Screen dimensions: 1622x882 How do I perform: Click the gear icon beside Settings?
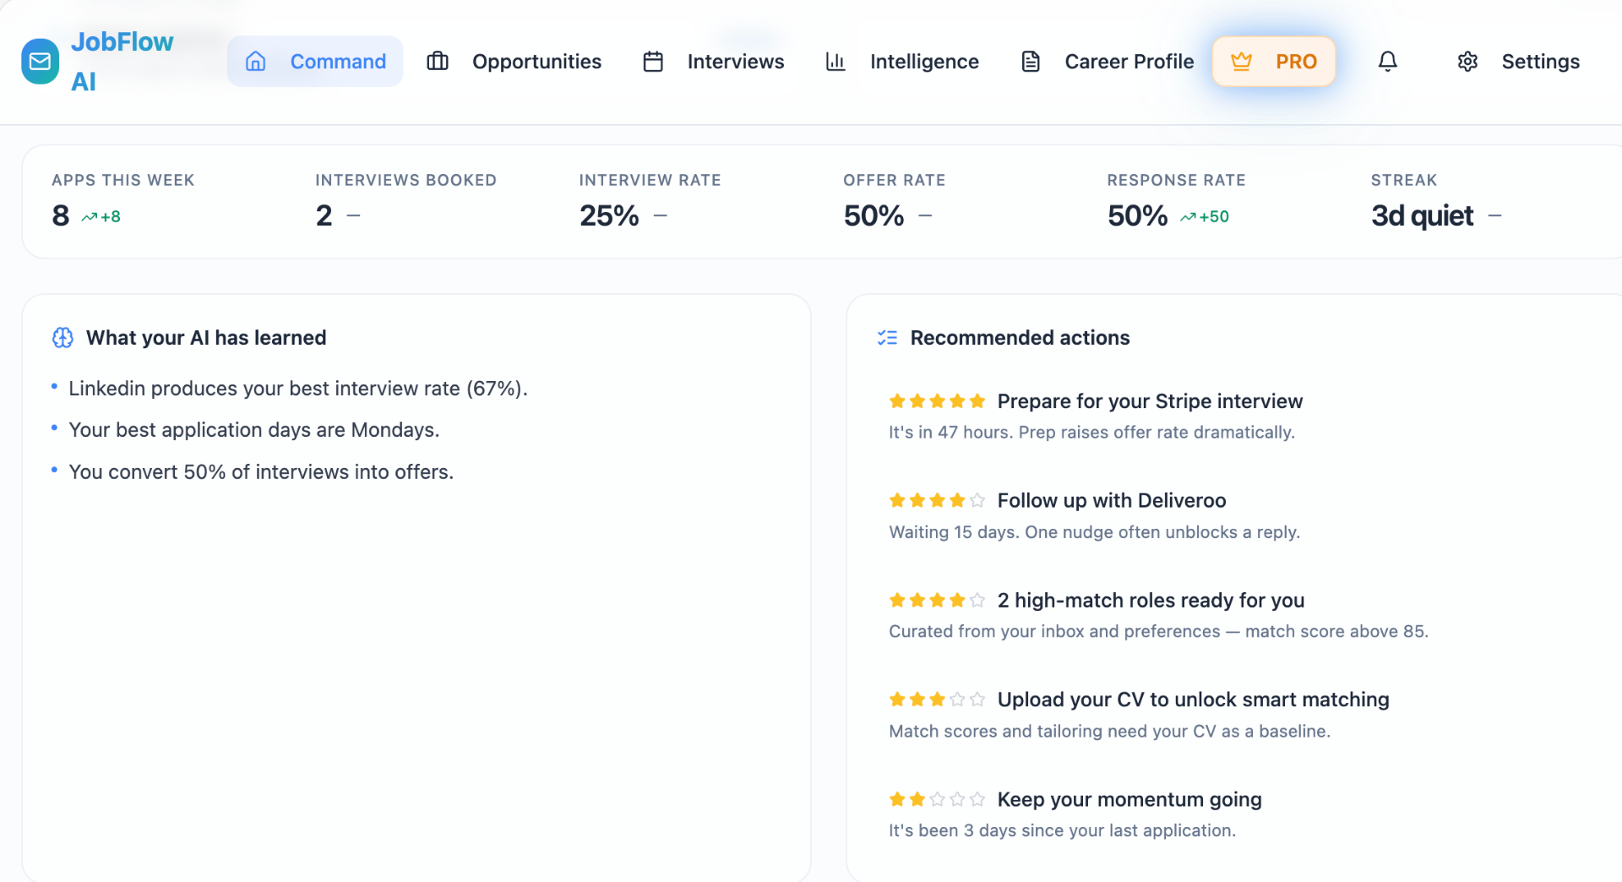point(1467,62)
